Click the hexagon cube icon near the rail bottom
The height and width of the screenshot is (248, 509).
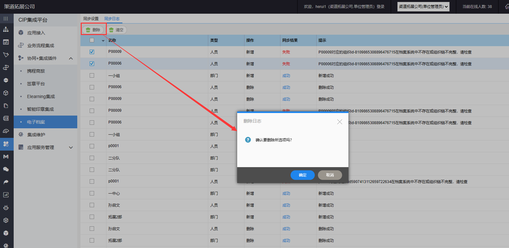coord(6,220)
